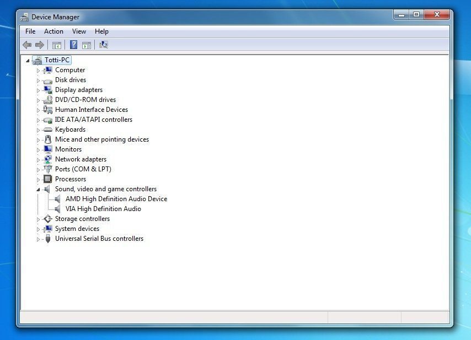Expand the Keyboards category
This screenshot has width=471, height=340.
pyautogui.click(x=38, y=130)
